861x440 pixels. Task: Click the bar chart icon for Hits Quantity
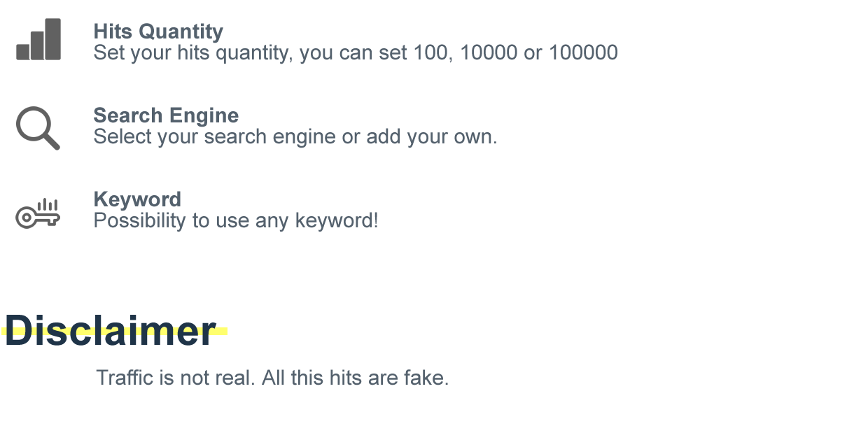pyautogui.click(x=38, y=40)
